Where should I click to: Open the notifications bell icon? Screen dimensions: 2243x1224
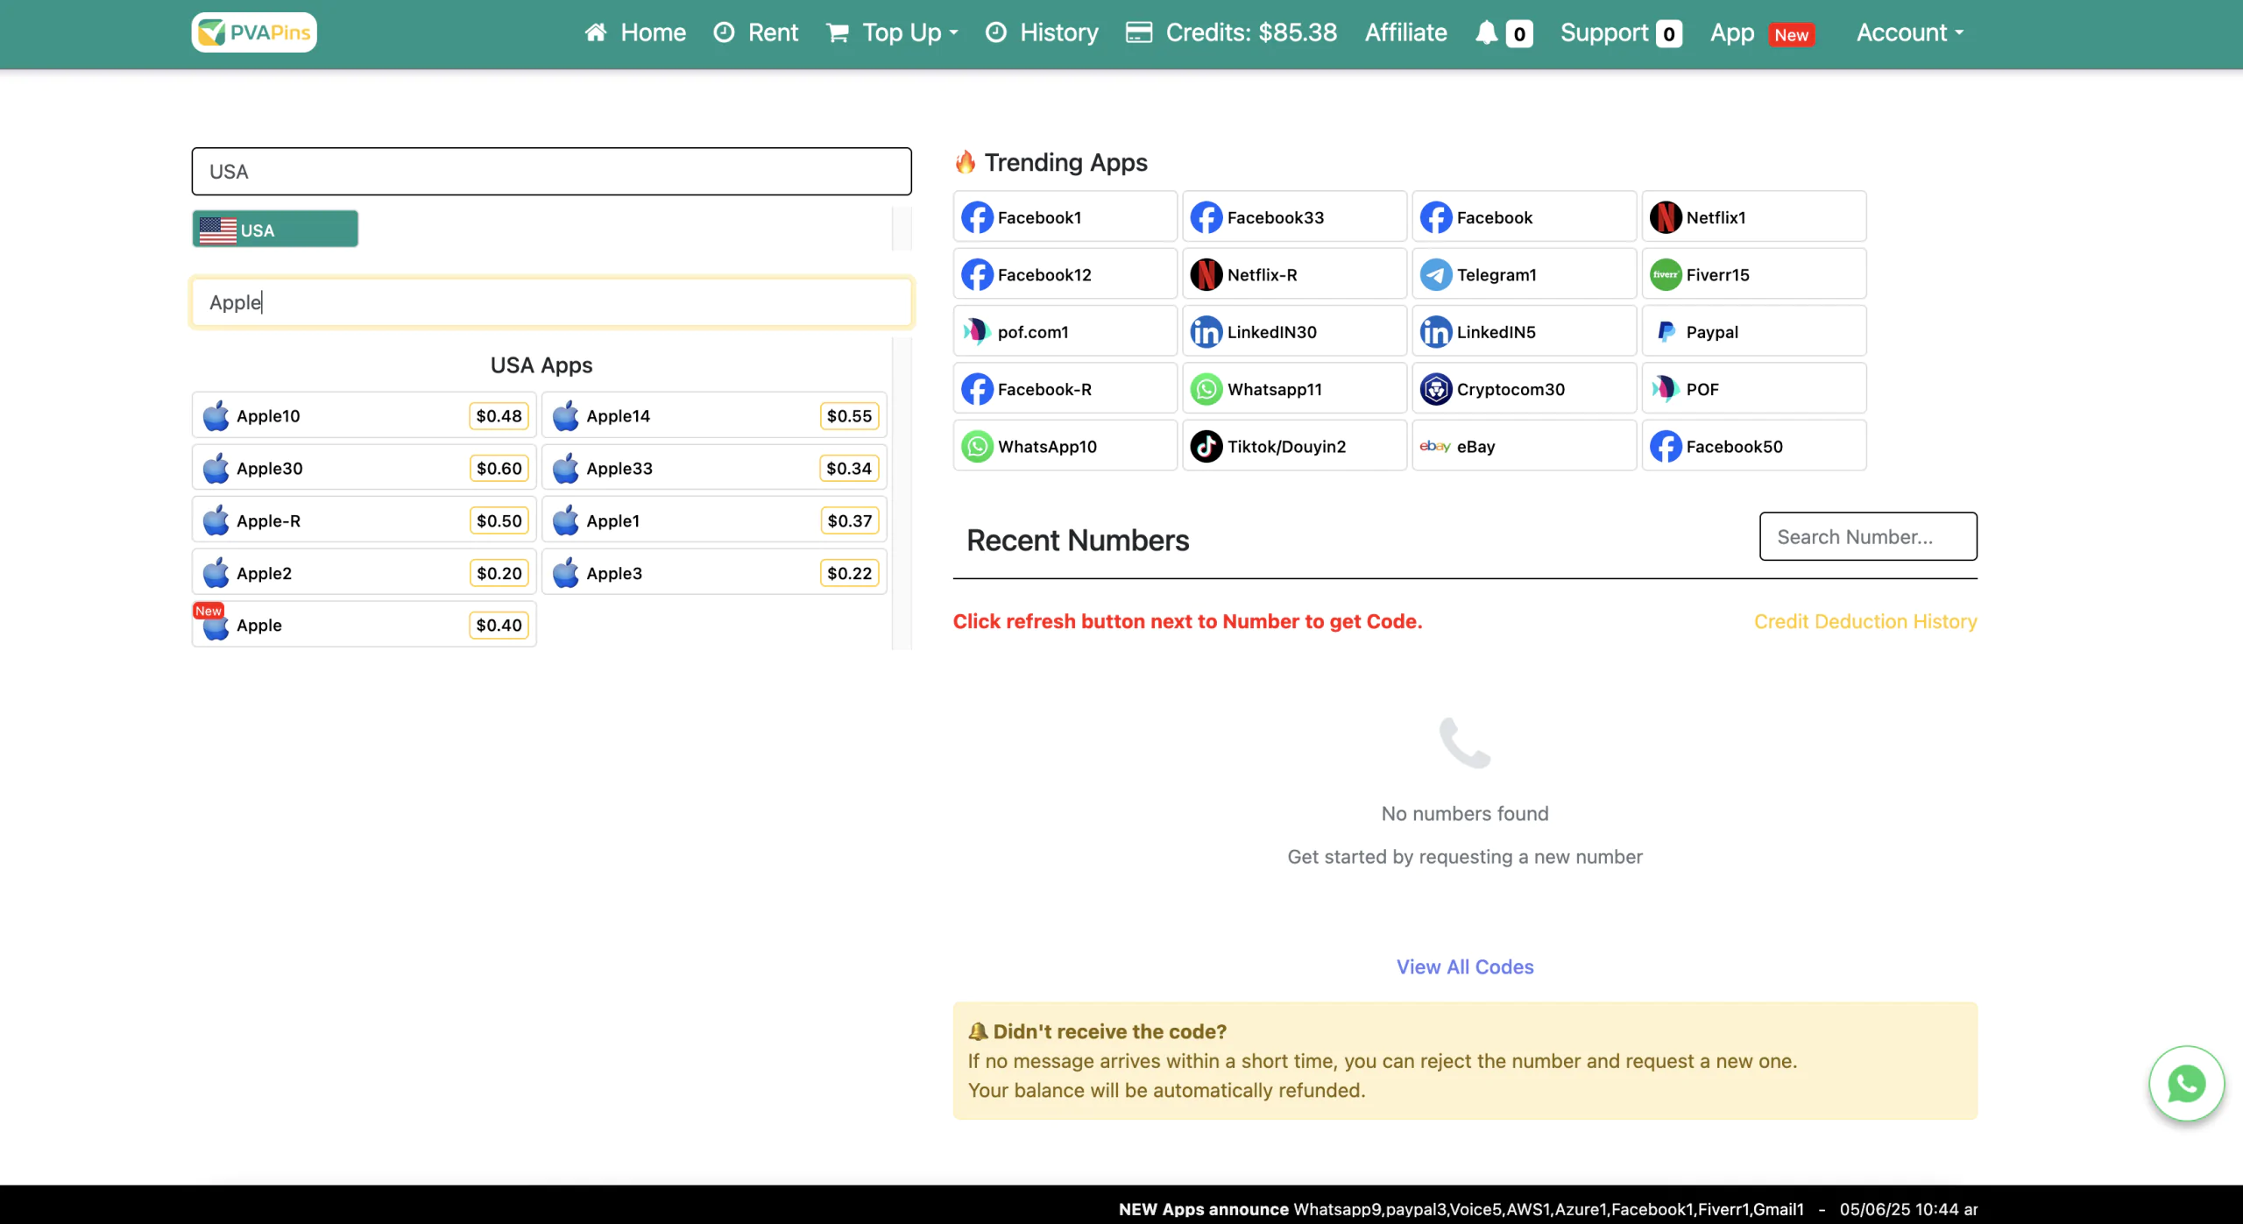click(1486, 32)
